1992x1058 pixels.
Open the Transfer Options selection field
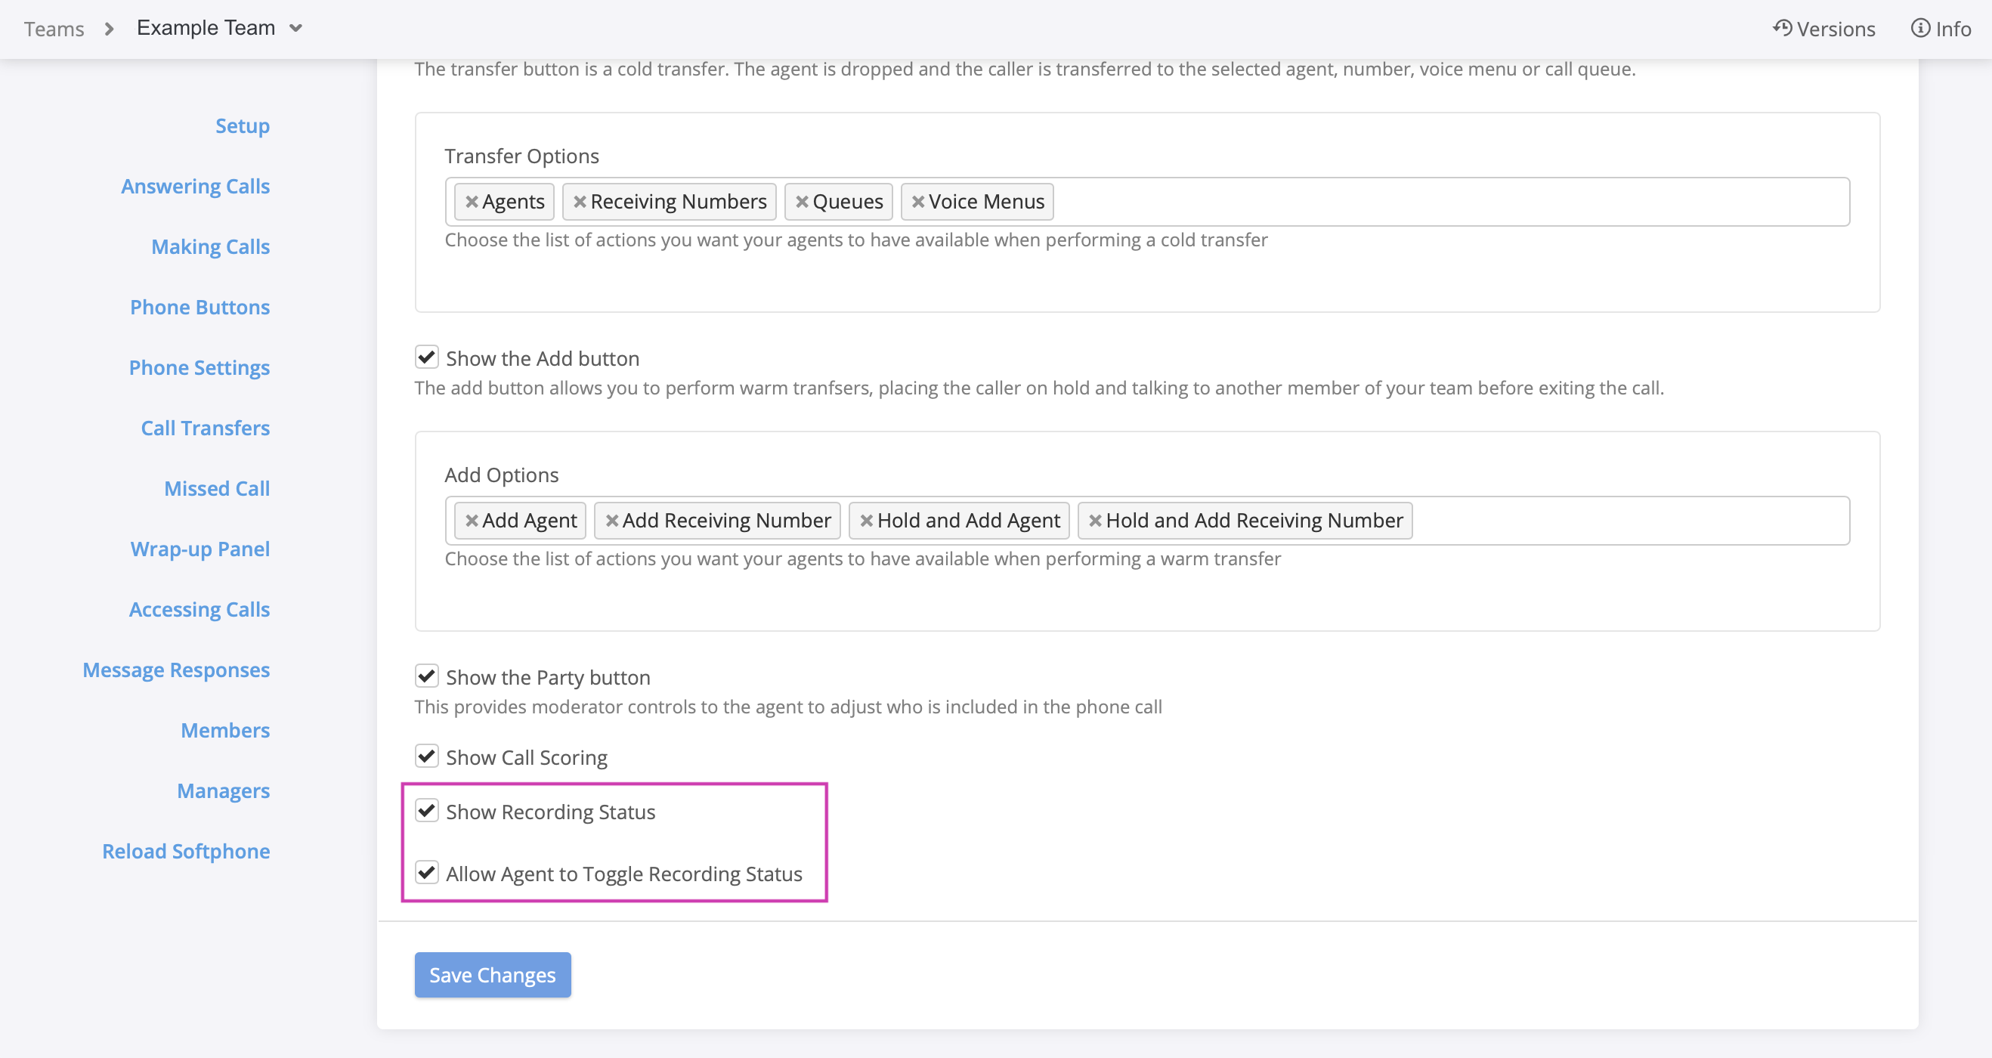(1446, 202)
